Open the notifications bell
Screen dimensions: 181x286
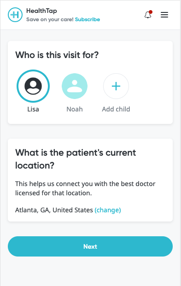(x=148, y=15)
